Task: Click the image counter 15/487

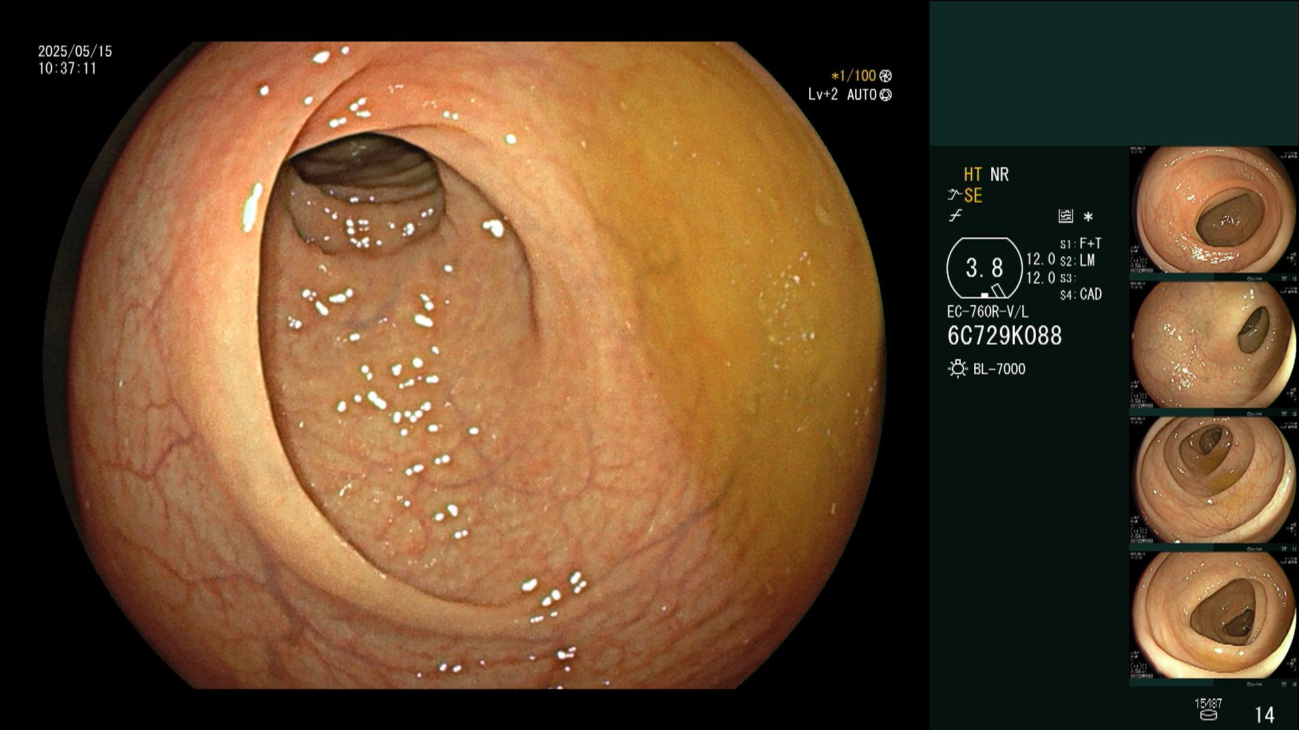Action: click(1208, 704)
